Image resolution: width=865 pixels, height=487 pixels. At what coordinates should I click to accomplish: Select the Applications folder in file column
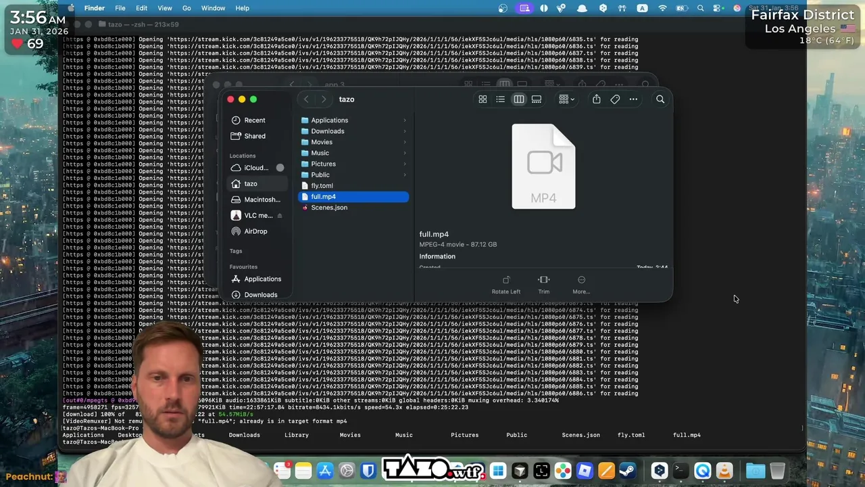click(353, 120)
